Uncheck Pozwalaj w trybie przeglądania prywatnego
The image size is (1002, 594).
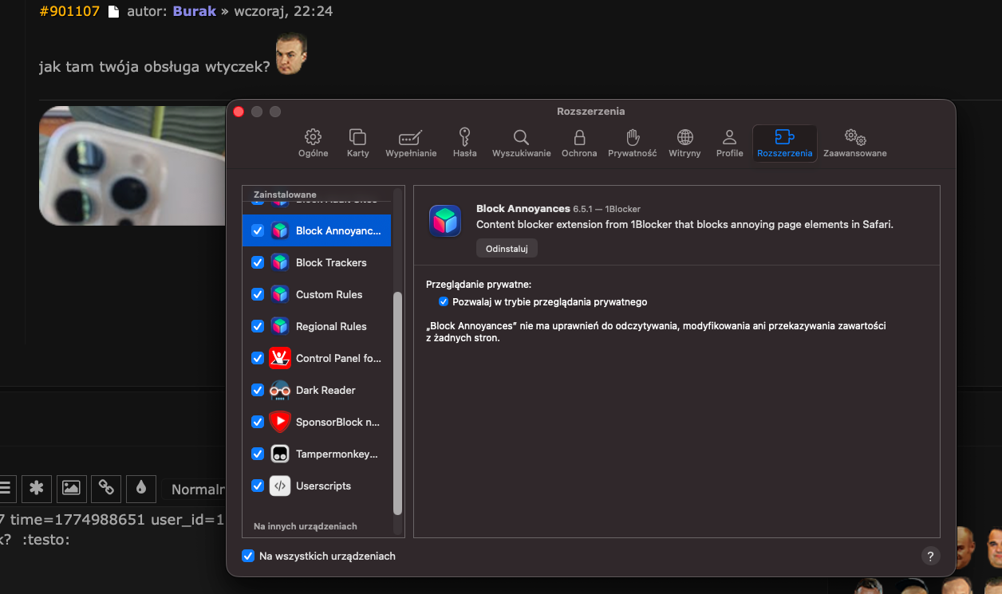tap(444, 302)
